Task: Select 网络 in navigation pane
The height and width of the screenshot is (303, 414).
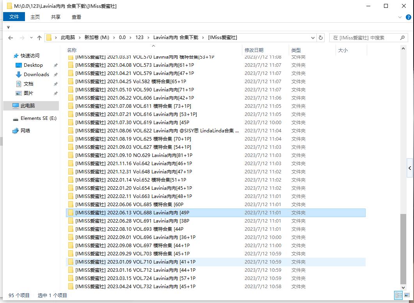Action: point(25,131)
